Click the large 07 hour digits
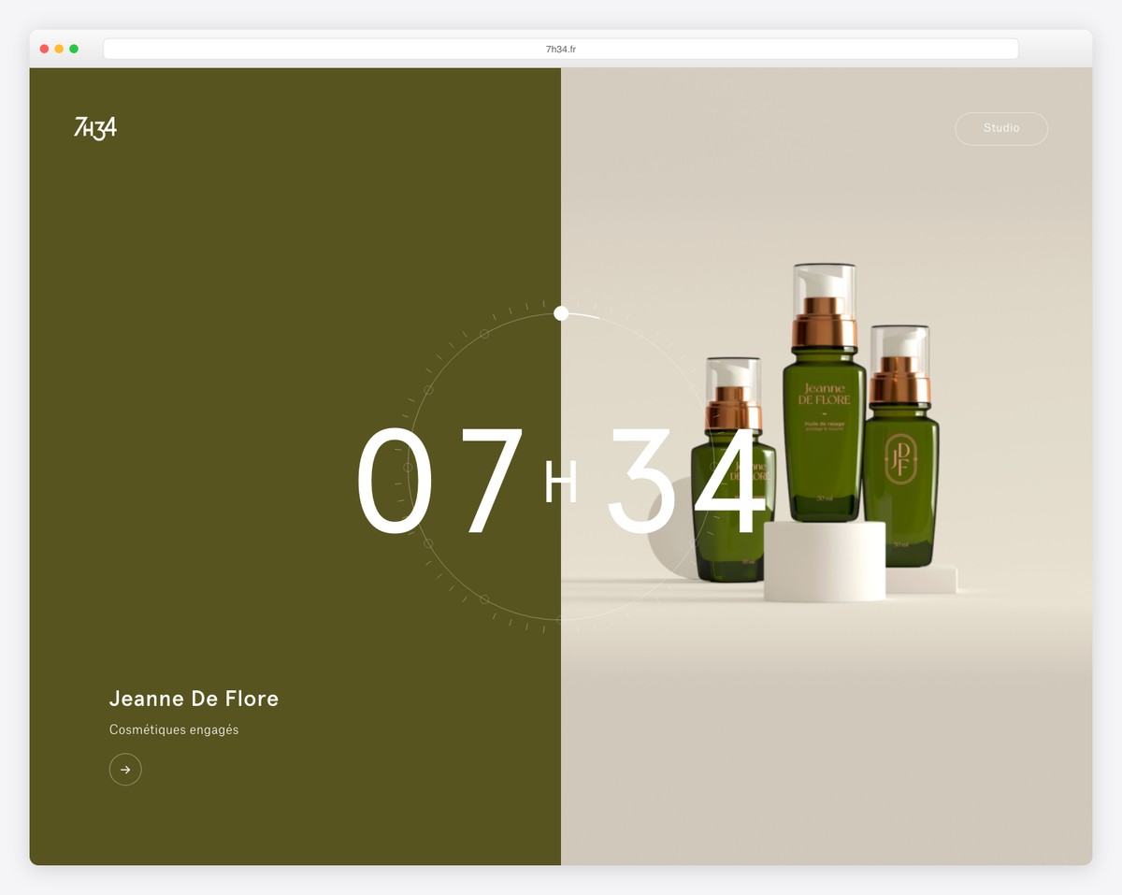Screen dimensions: 1122x895 pos(439,481)
